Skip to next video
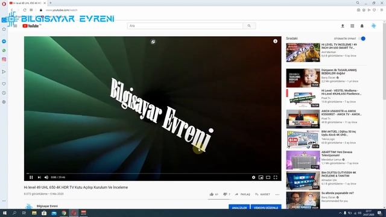Screen dimensions: 386x217 tap(39, 177)
